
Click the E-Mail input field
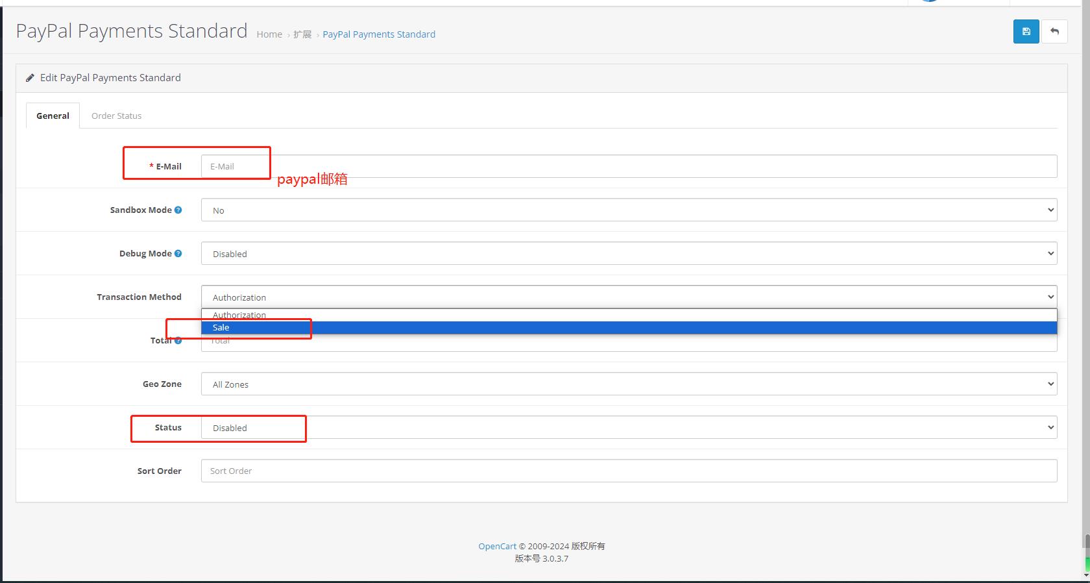tap(628, 166)
